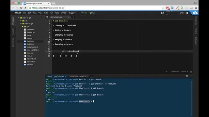The width and height of the screenshot is (209, 117).
Task: Open the eyedropper color picker extension
Action: pos(177,8)
